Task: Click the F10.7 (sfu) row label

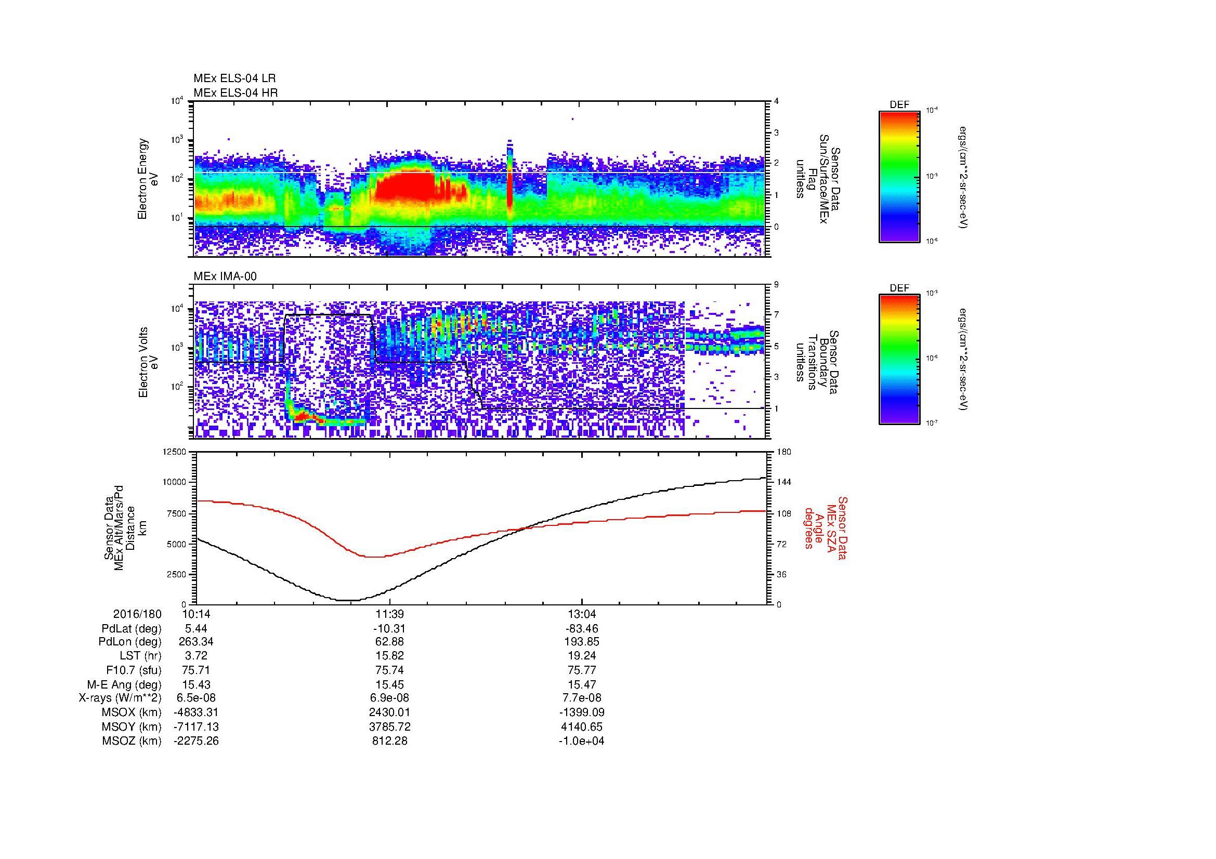Action: click(x=134, y=670)
